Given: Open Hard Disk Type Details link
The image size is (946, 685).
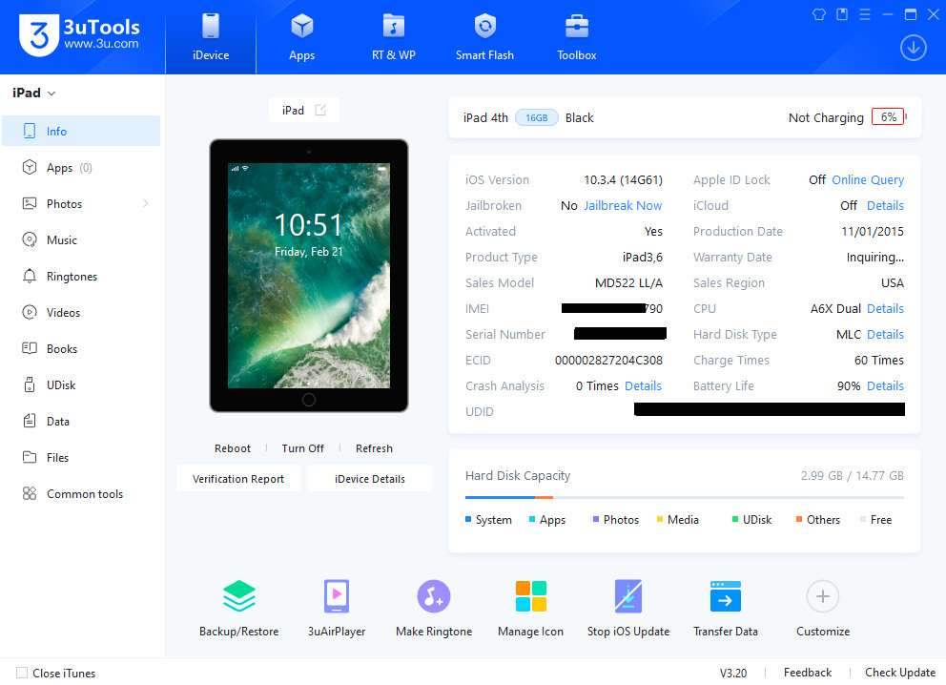Looking at the screenshot, I should tap(885, 334).
